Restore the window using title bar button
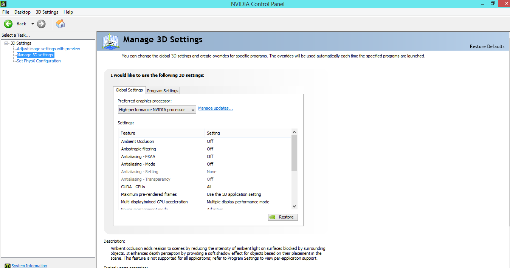 point(492,3)
